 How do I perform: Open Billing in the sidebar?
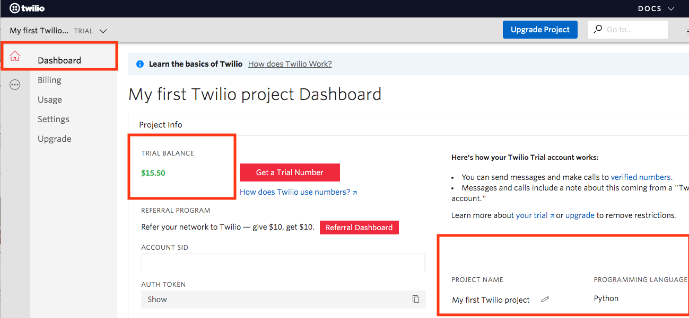[x=49, y=80]
